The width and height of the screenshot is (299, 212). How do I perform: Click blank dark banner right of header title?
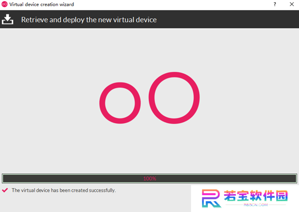point(227,19)
